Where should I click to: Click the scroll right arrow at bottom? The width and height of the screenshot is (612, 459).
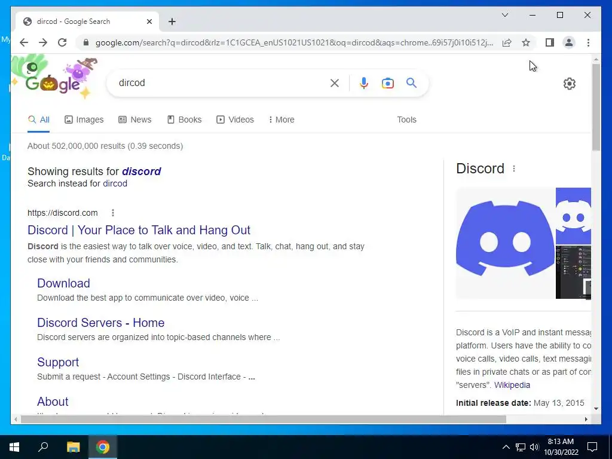586,420
